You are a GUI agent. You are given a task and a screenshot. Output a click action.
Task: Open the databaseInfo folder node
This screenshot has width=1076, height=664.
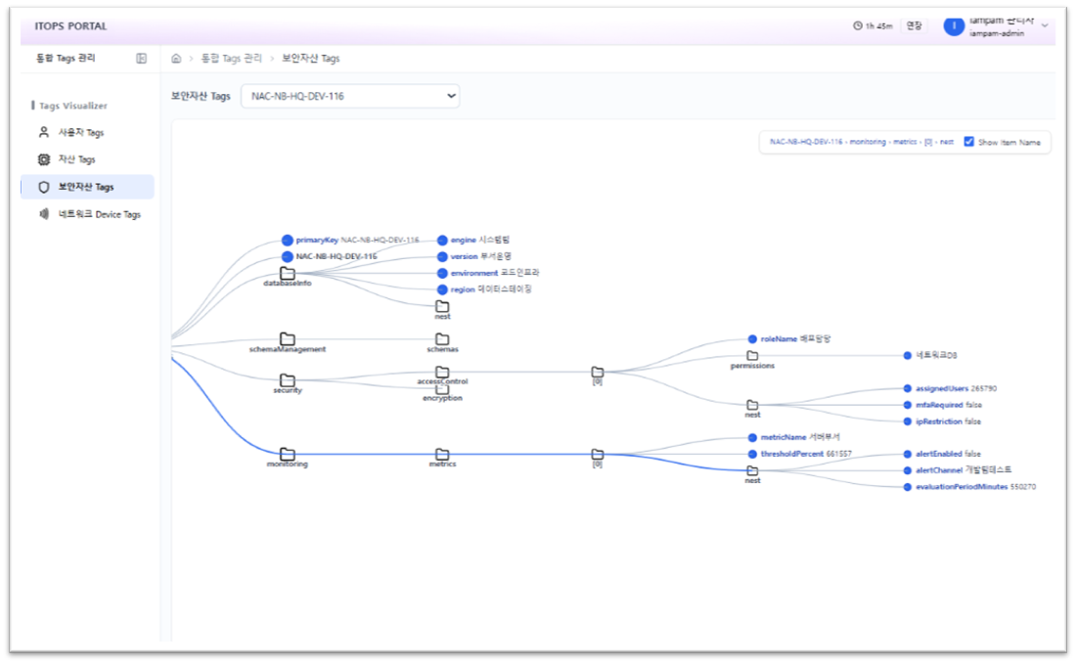click(288, 273)
